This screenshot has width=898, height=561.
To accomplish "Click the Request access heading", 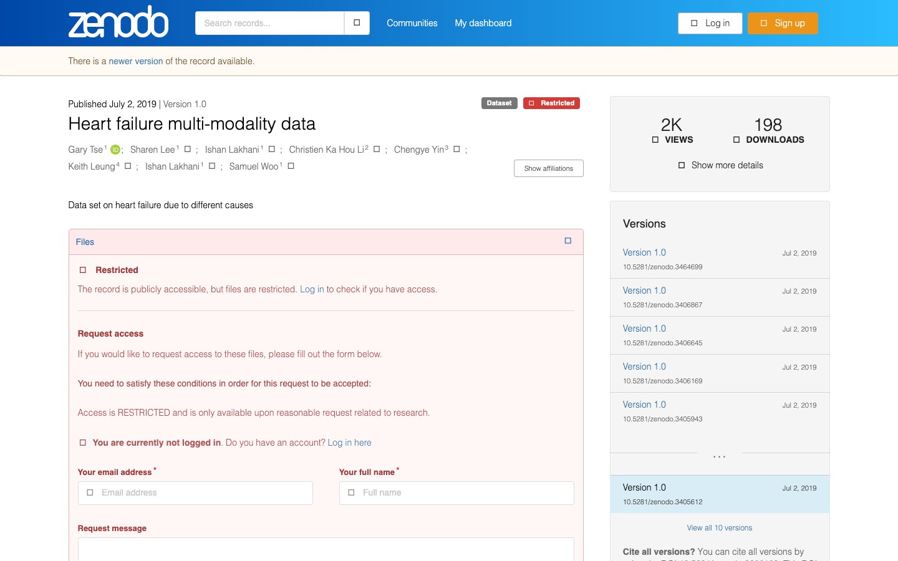I will [110, 333].
